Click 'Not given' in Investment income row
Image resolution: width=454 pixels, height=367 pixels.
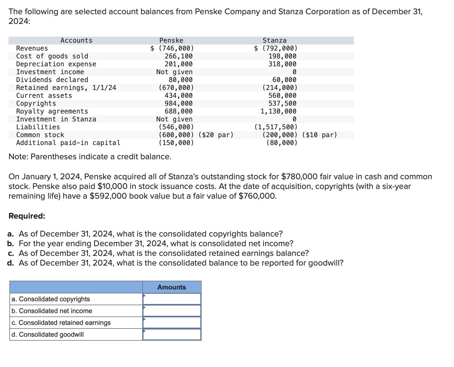[x=174, y=72]
